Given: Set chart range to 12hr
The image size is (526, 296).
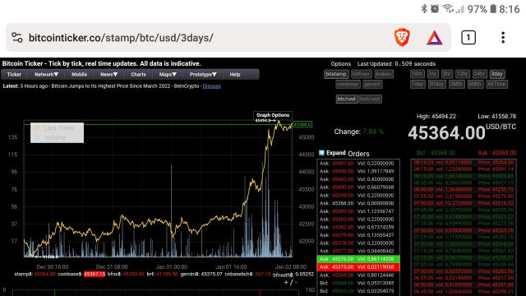Looking at the screenshot, I should coord(462,74).
